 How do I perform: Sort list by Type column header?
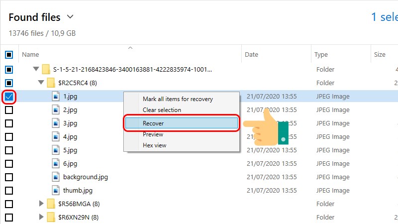321,55
